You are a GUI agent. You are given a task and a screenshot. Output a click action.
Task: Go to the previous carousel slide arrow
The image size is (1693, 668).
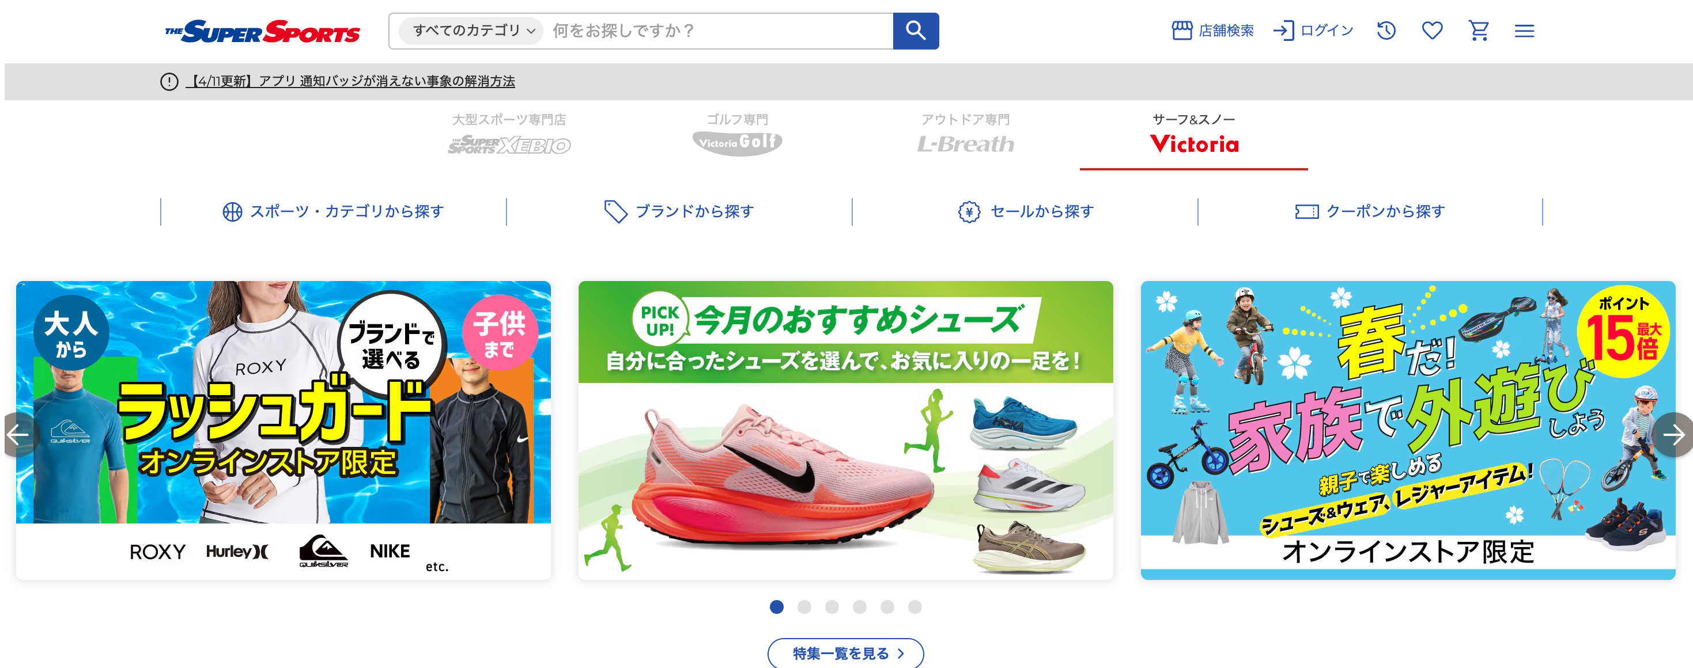(x=18, y=434)
